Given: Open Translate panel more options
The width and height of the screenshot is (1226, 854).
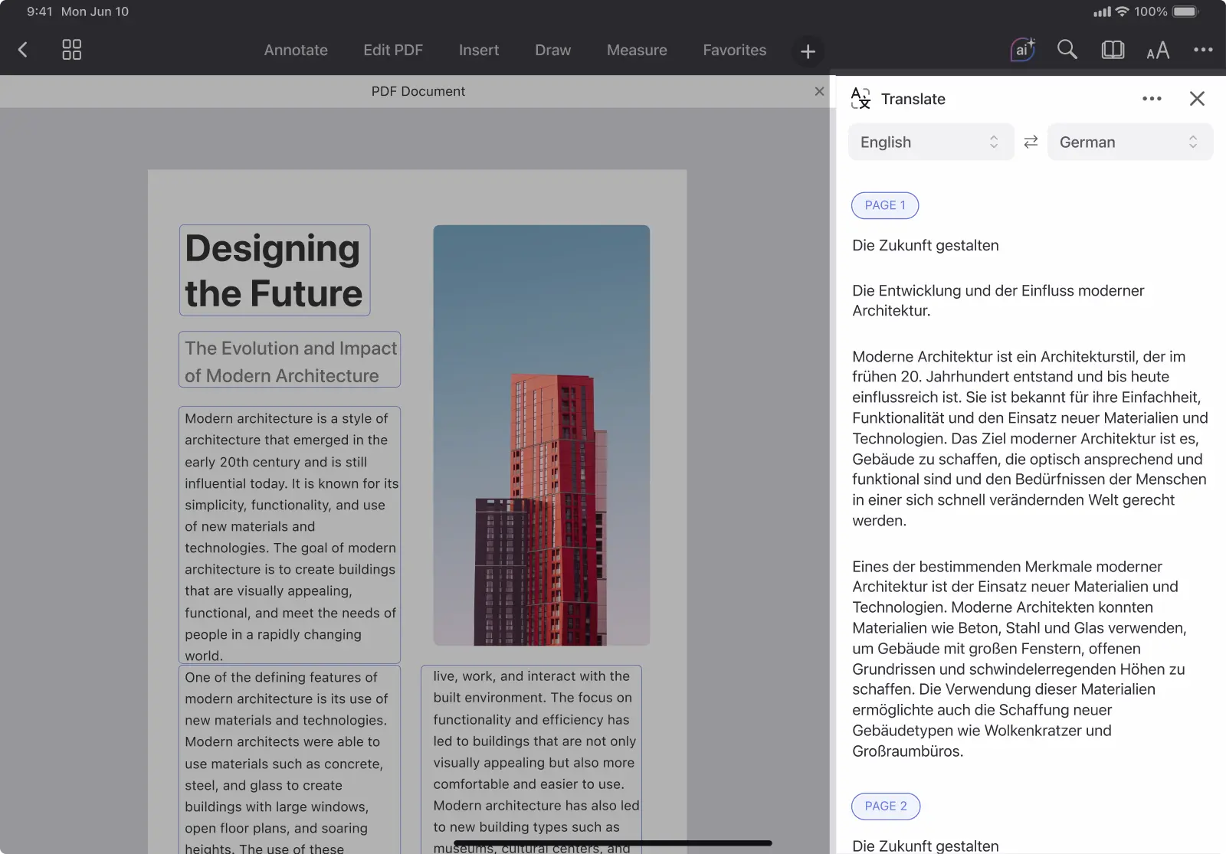Looking at the screenshot, I should click(1152, 99).
